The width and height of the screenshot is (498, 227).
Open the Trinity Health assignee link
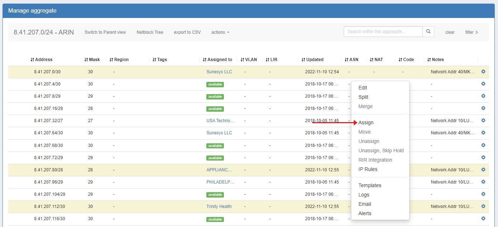point(219,207)
